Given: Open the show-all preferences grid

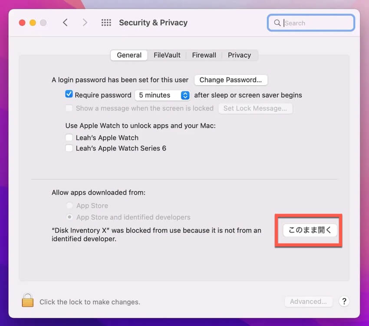Looking at the screenshot, I should click(106, 23).
